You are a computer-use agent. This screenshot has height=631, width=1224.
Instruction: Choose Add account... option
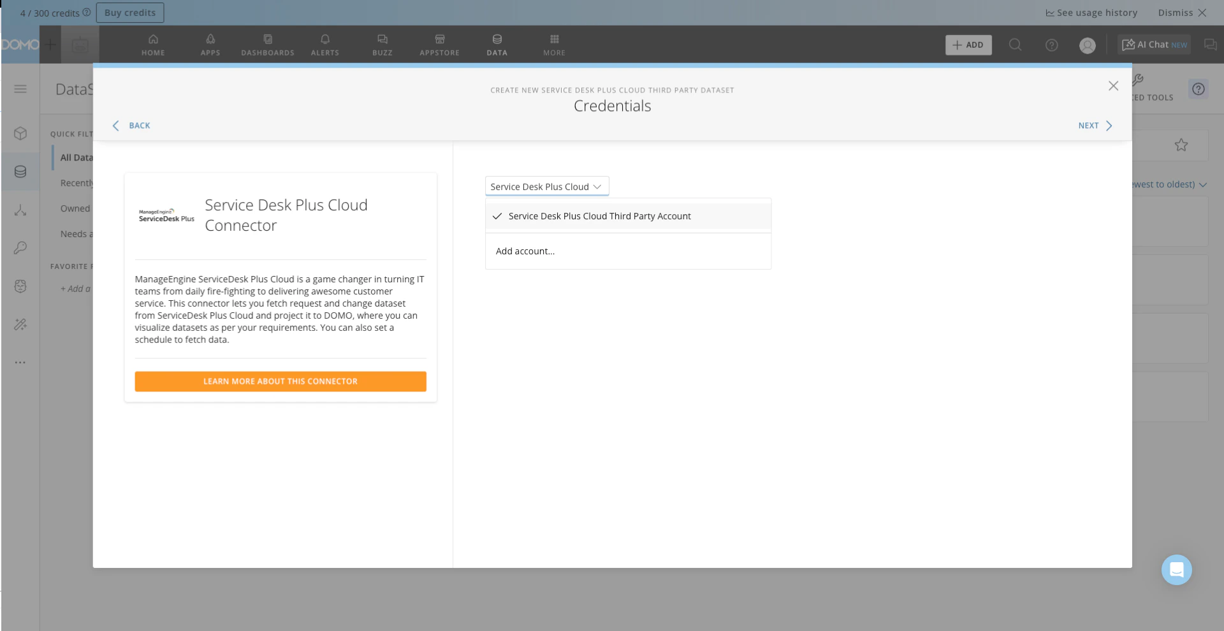coord(628,251)
